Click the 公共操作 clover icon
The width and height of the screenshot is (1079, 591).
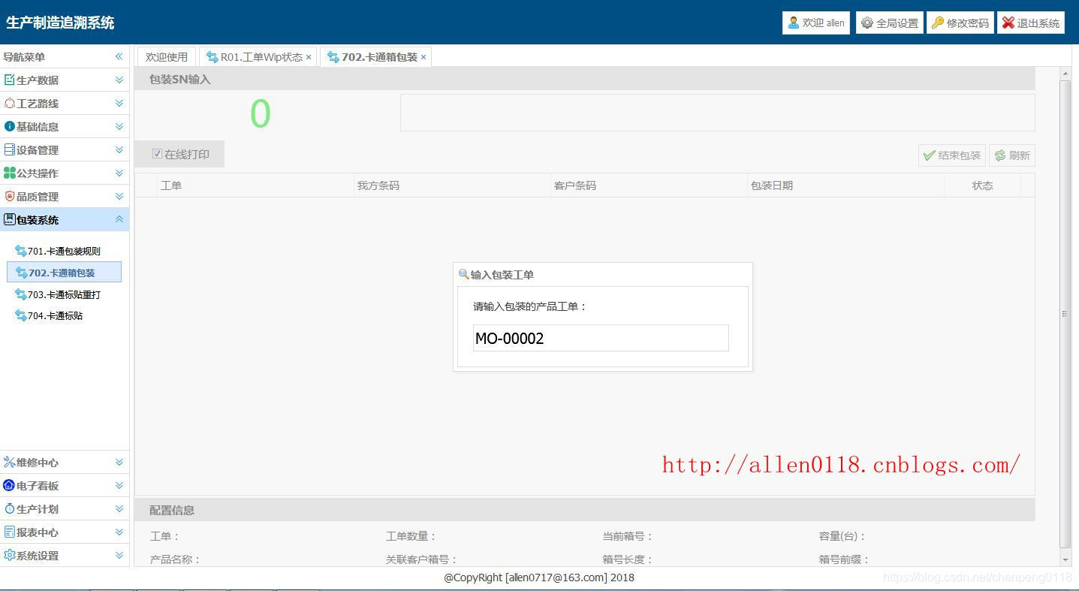pos(10,173)
